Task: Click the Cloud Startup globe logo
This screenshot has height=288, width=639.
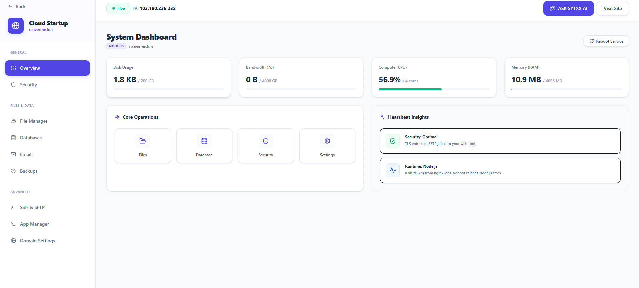Action: coord(16,26)
